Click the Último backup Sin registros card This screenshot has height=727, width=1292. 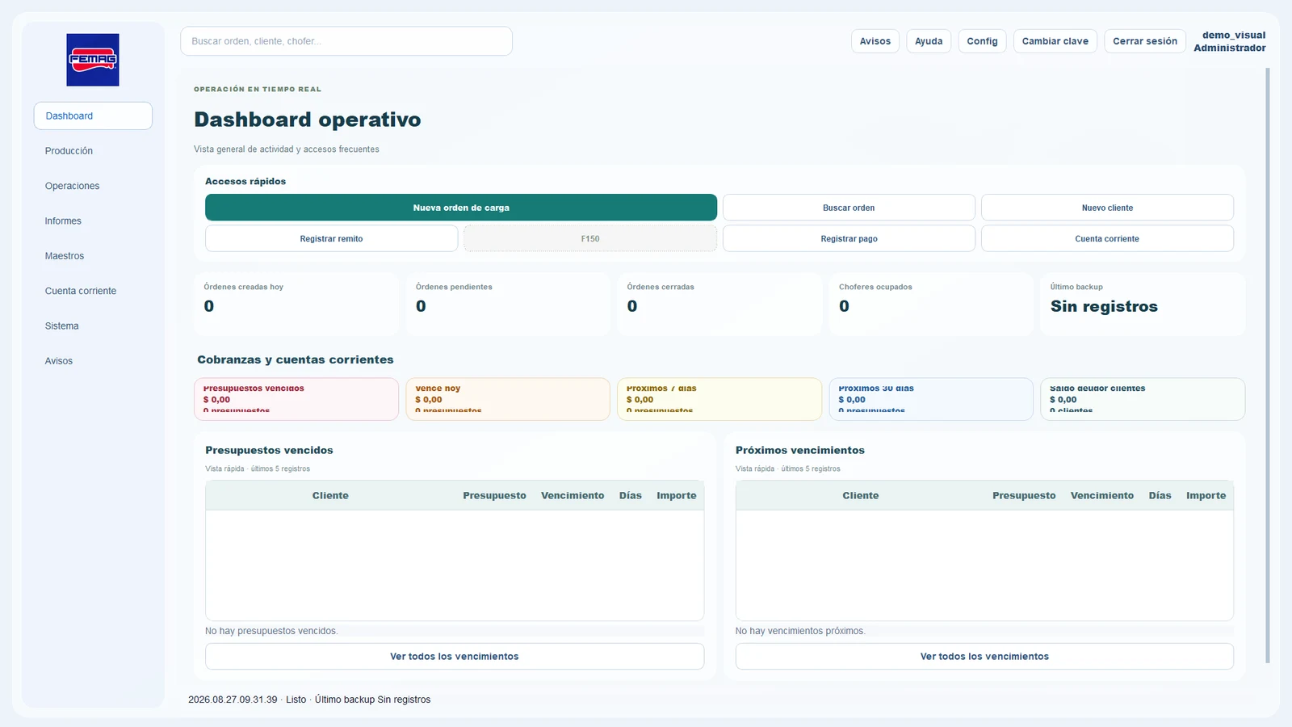point(1143,304)
